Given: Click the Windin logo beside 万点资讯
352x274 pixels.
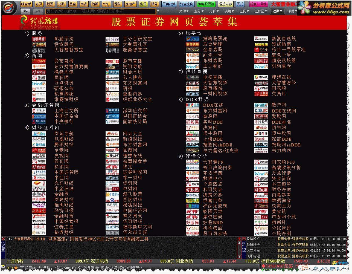Looking at the screenshot, I should coord(39,83).
